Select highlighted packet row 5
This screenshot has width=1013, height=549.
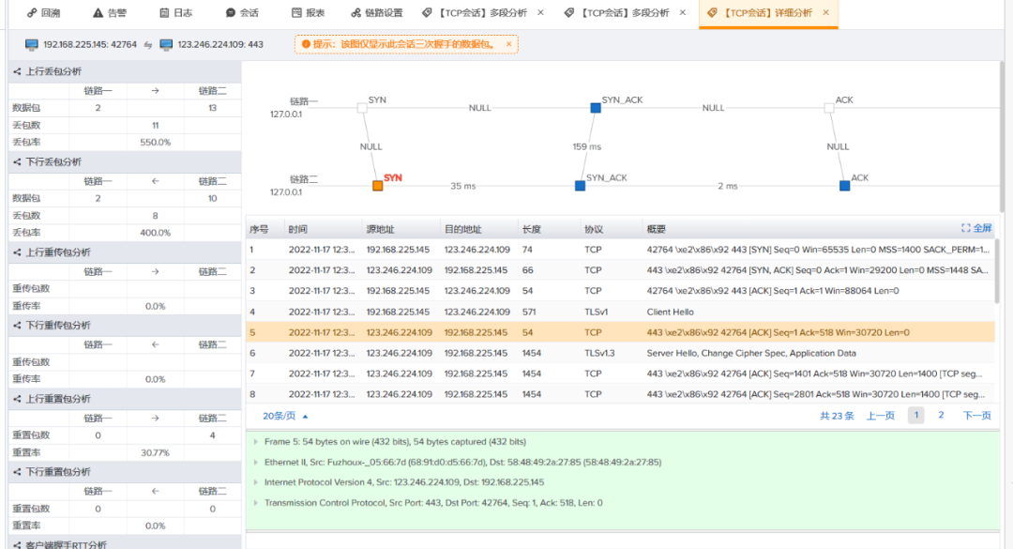pyautogui.click(x=620, y=332)
